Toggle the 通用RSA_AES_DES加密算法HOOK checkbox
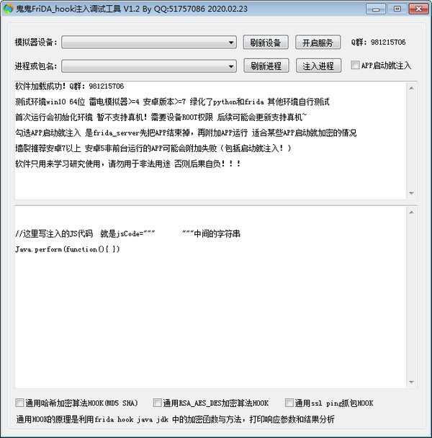 [156, 403]
